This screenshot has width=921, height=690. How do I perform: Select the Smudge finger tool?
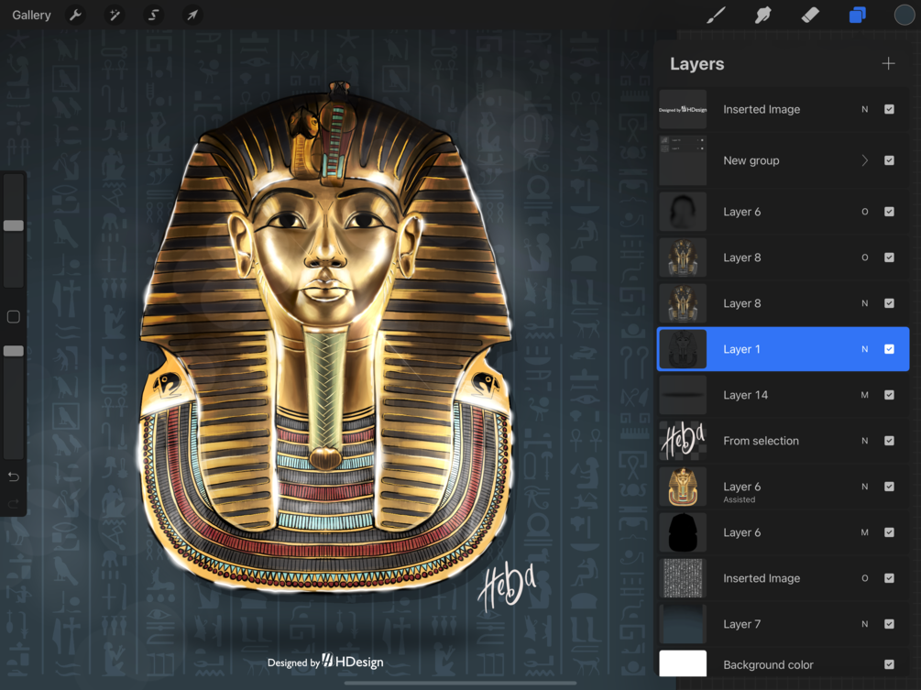coord(762,15)
